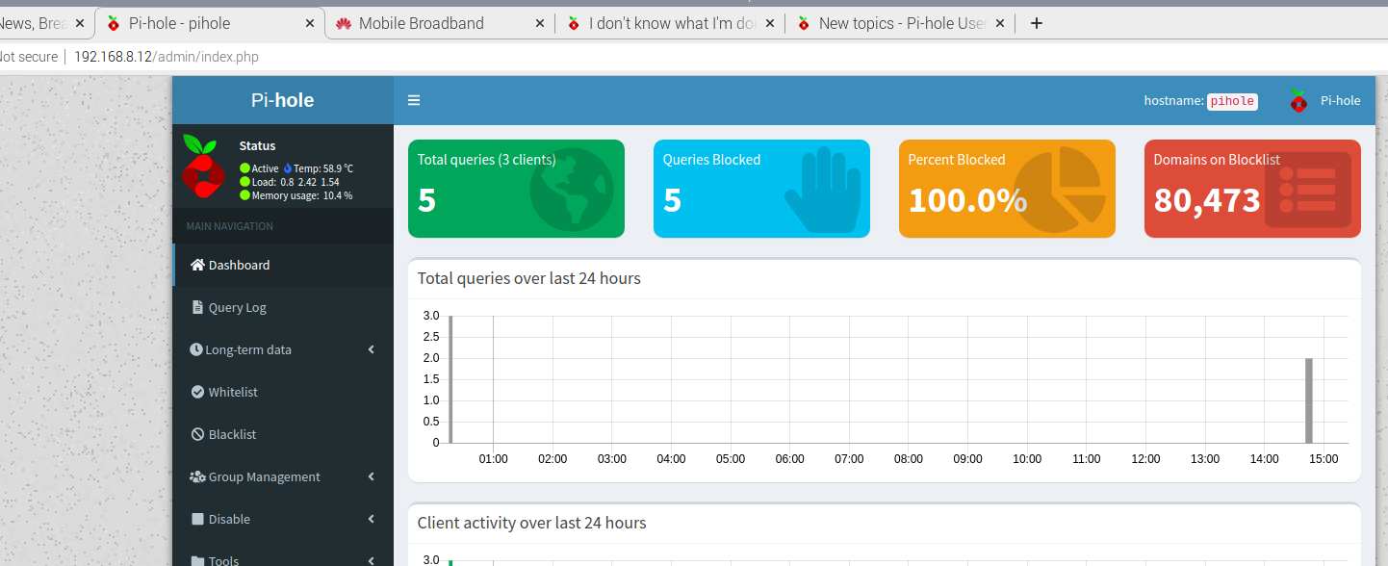Viewport: 1388px width, 566px height.
Task: Click the Tools folder icon
Action: (x=197, y=560)
